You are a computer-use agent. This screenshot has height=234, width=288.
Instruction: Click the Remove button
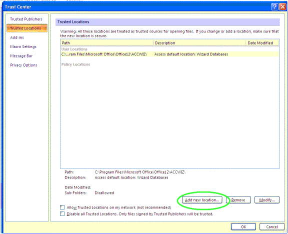[x=238, y=200]
